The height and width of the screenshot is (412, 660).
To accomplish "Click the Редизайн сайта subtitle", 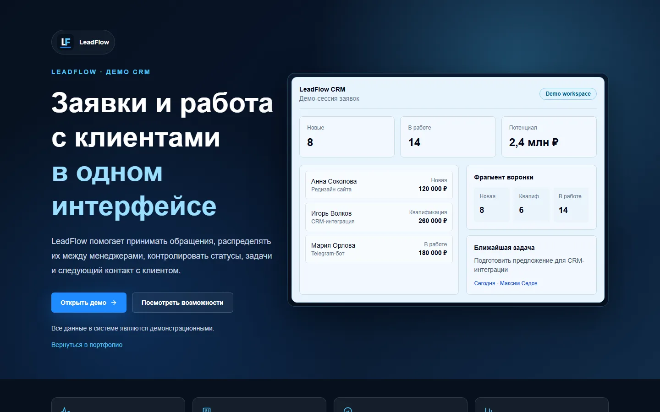I will (x=331, y=190).
